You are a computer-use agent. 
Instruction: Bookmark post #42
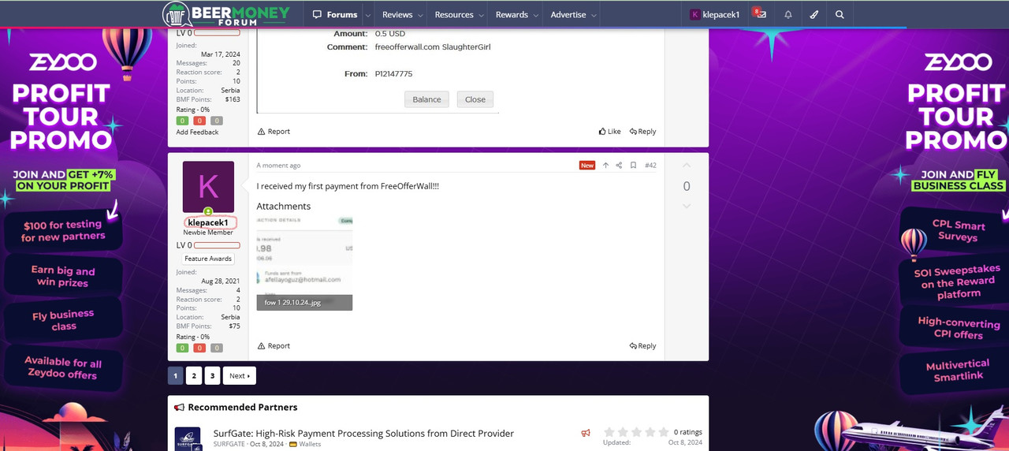[x=633, y=166]
